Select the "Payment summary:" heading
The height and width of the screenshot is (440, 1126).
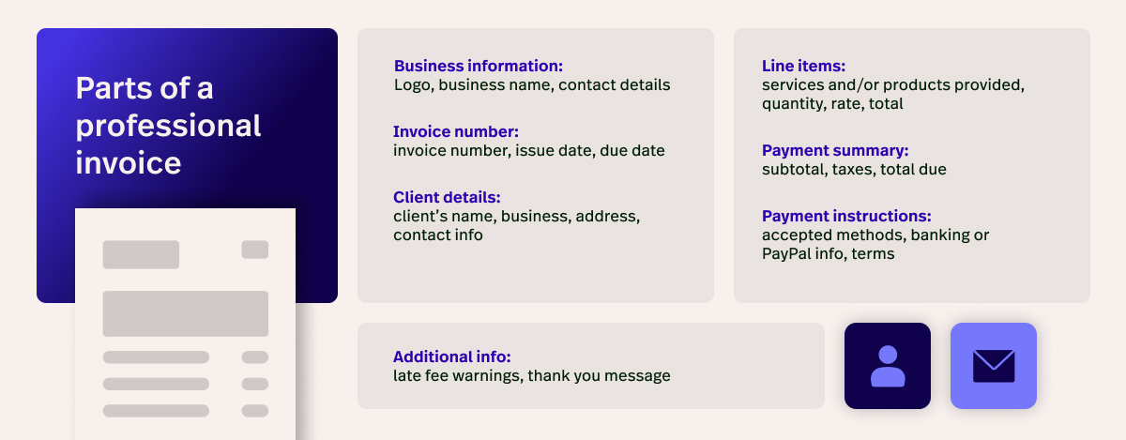pos(835,151)
